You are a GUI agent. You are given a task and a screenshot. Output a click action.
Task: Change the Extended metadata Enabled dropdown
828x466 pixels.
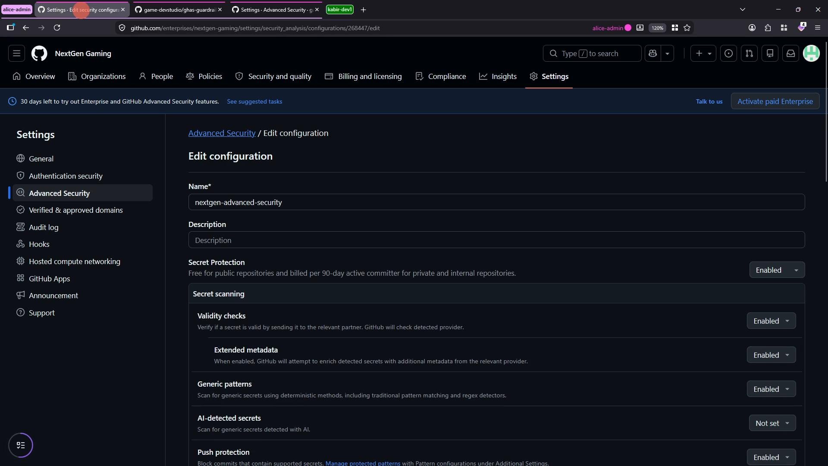[x=772, y=355]
